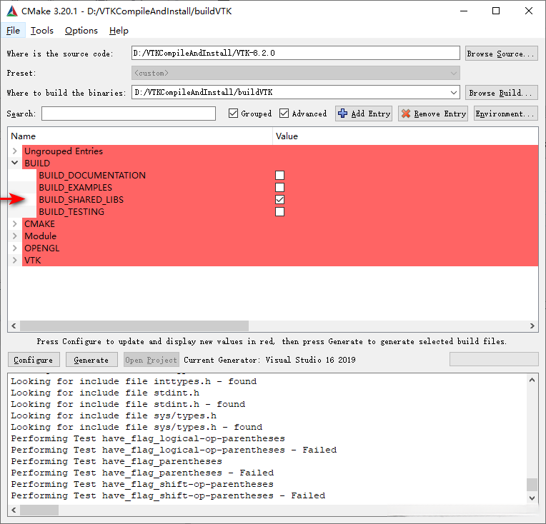Image resolution: width=546 pixels, height=524 pixels.
Task: Click the Name column header
Action: click(x=140, y=136)
